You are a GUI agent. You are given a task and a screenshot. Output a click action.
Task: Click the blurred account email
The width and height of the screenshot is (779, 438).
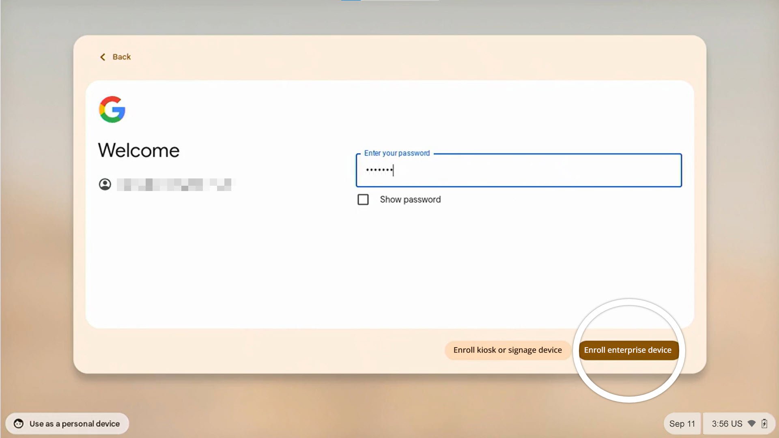[174, 185]
